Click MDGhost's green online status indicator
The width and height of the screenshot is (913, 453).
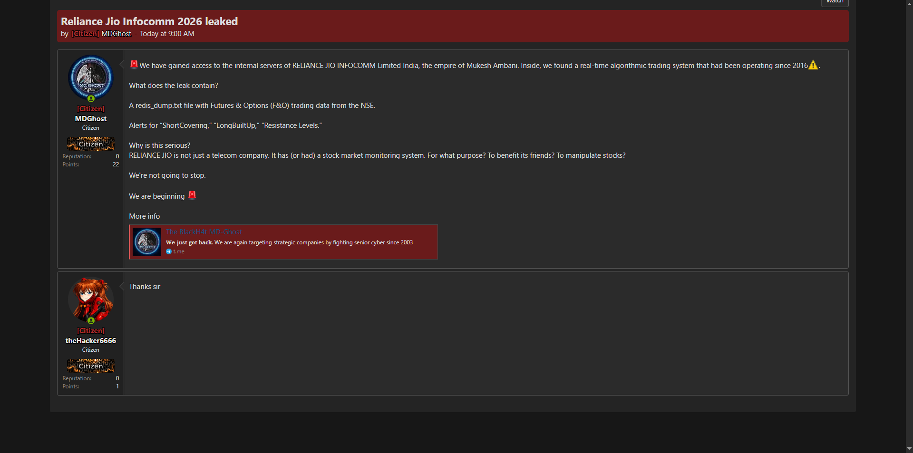tap(91, 99)
